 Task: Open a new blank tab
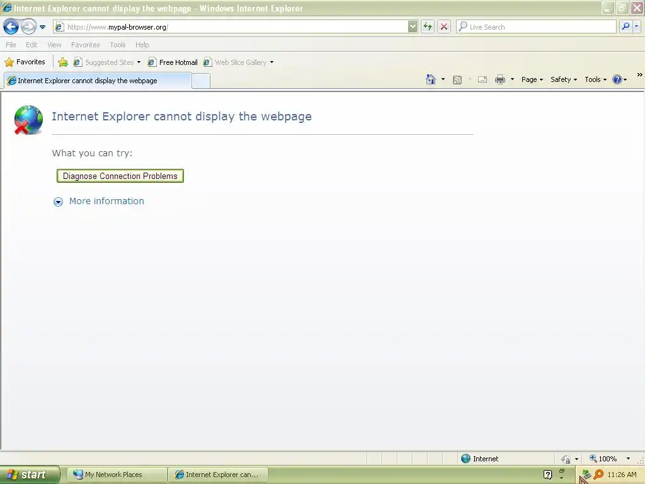pos(201,81)
